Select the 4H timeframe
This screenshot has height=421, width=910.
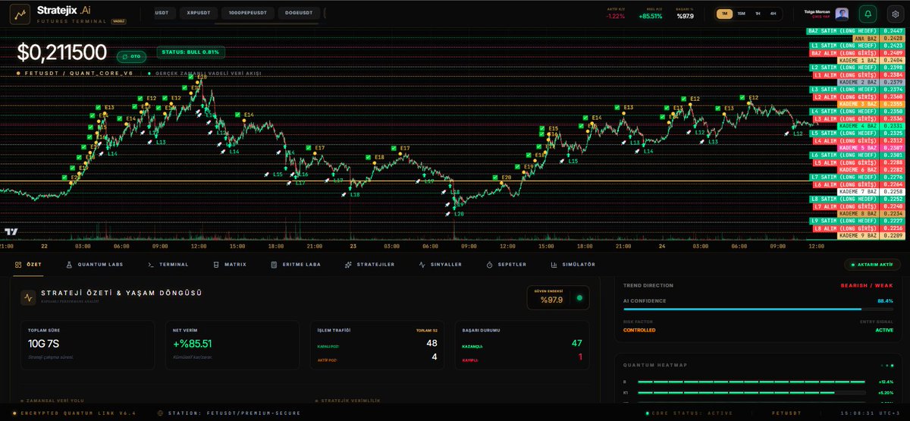pos(773,14)
